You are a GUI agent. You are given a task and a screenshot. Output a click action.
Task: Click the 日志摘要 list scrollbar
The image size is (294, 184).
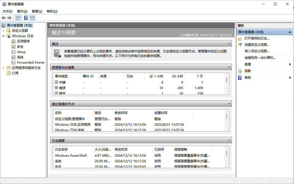227,153
